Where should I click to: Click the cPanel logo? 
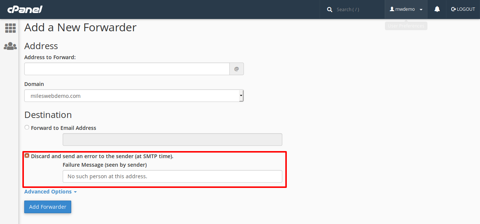point(25,9)
